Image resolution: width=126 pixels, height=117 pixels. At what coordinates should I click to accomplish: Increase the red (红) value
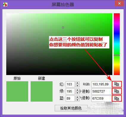tap(78, 83)
